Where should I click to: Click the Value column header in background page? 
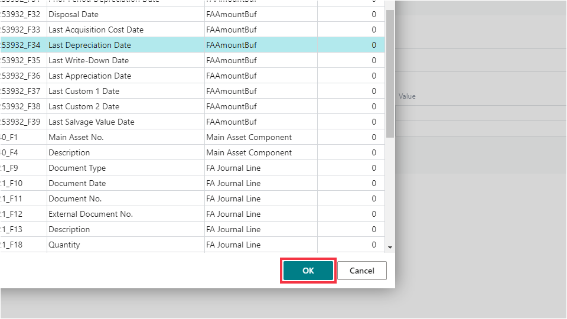pos(407,96)
